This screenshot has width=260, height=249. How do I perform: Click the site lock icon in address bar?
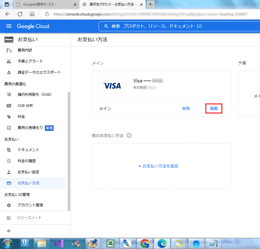coord(47,14)
